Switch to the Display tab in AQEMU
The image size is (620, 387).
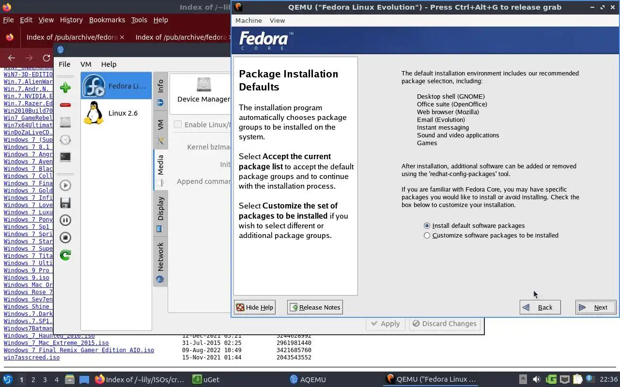coord(160,213)
